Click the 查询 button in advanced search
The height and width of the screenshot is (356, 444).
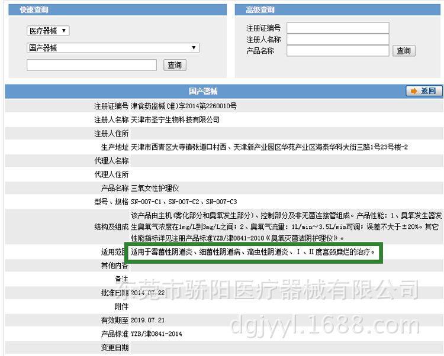tap(404, 51)
